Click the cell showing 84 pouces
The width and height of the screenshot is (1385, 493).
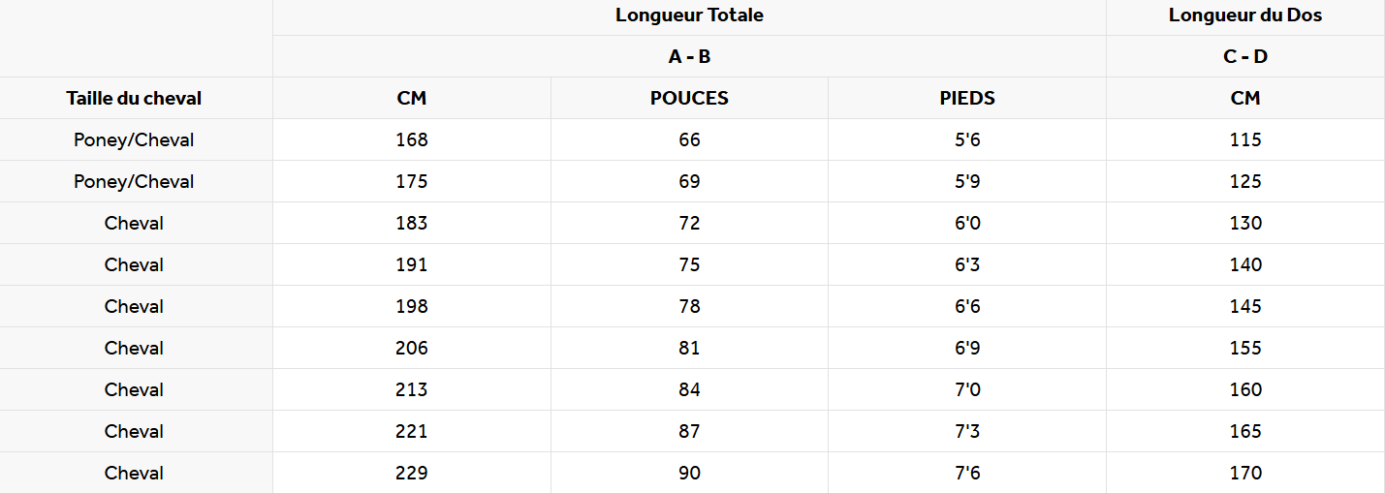[689, 389]
